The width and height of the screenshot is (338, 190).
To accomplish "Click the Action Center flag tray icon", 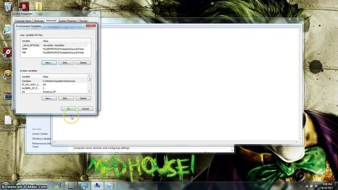I will pyautogui.click(x=312, y=186).
